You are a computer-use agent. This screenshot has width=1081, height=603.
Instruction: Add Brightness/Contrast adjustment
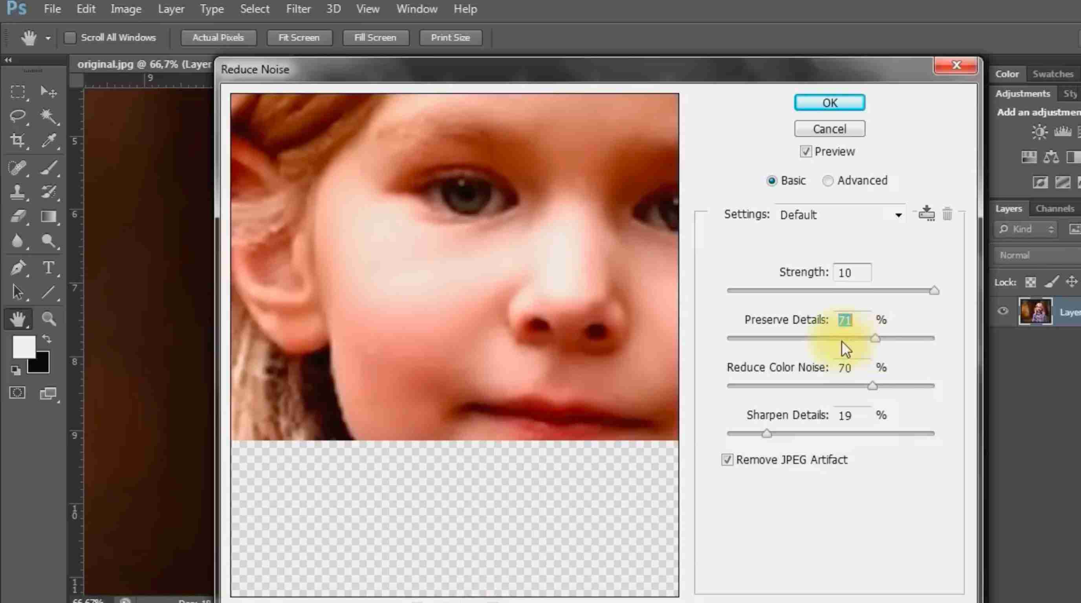coord(1039,132)
